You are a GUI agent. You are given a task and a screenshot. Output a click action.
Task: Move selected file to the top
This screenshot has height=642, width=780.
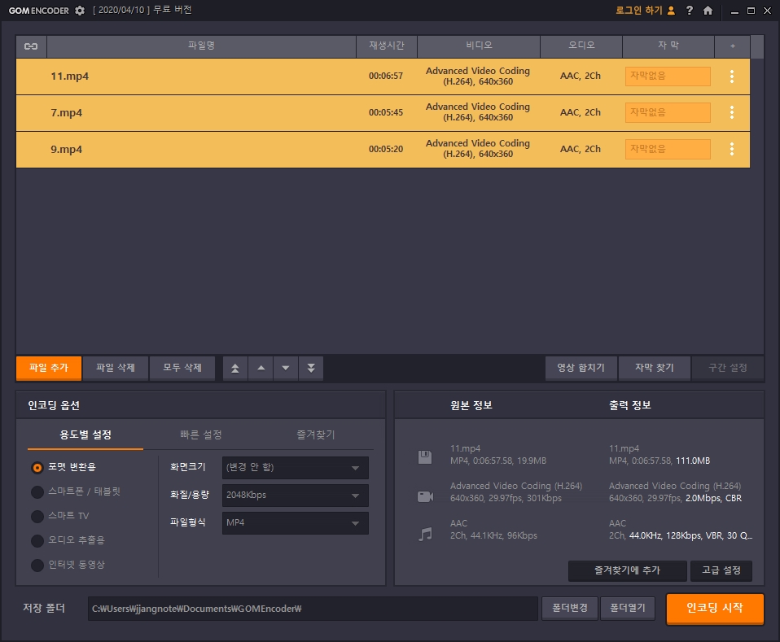235,368
